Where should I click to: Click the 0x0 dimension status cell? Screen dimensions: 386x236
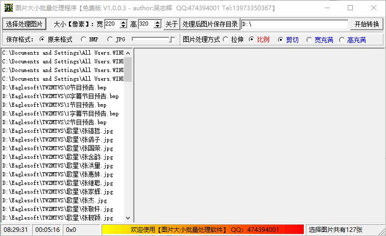[81, 229]
